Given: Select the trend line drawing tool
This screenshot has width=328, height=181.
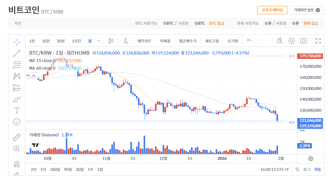Looking at the screenshot, I should click(x=17, y=53).
